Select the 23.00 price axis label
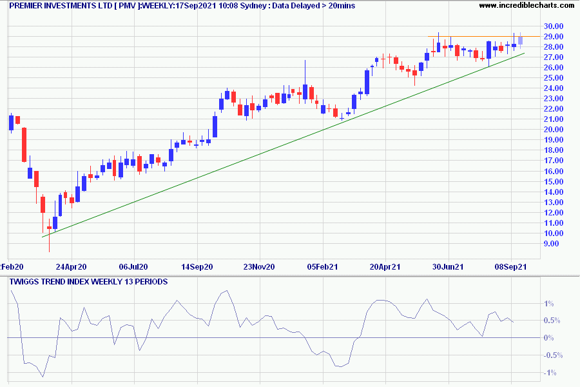This screenshot has height=387, width=580. [554, 99]
